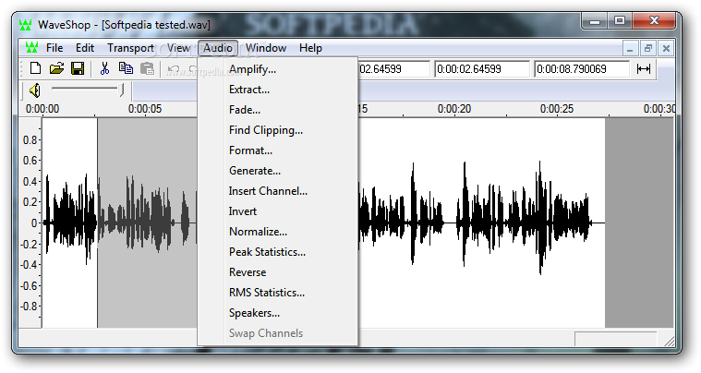Restore the document child window
This screenshot has height=373, width=701.
647,48
